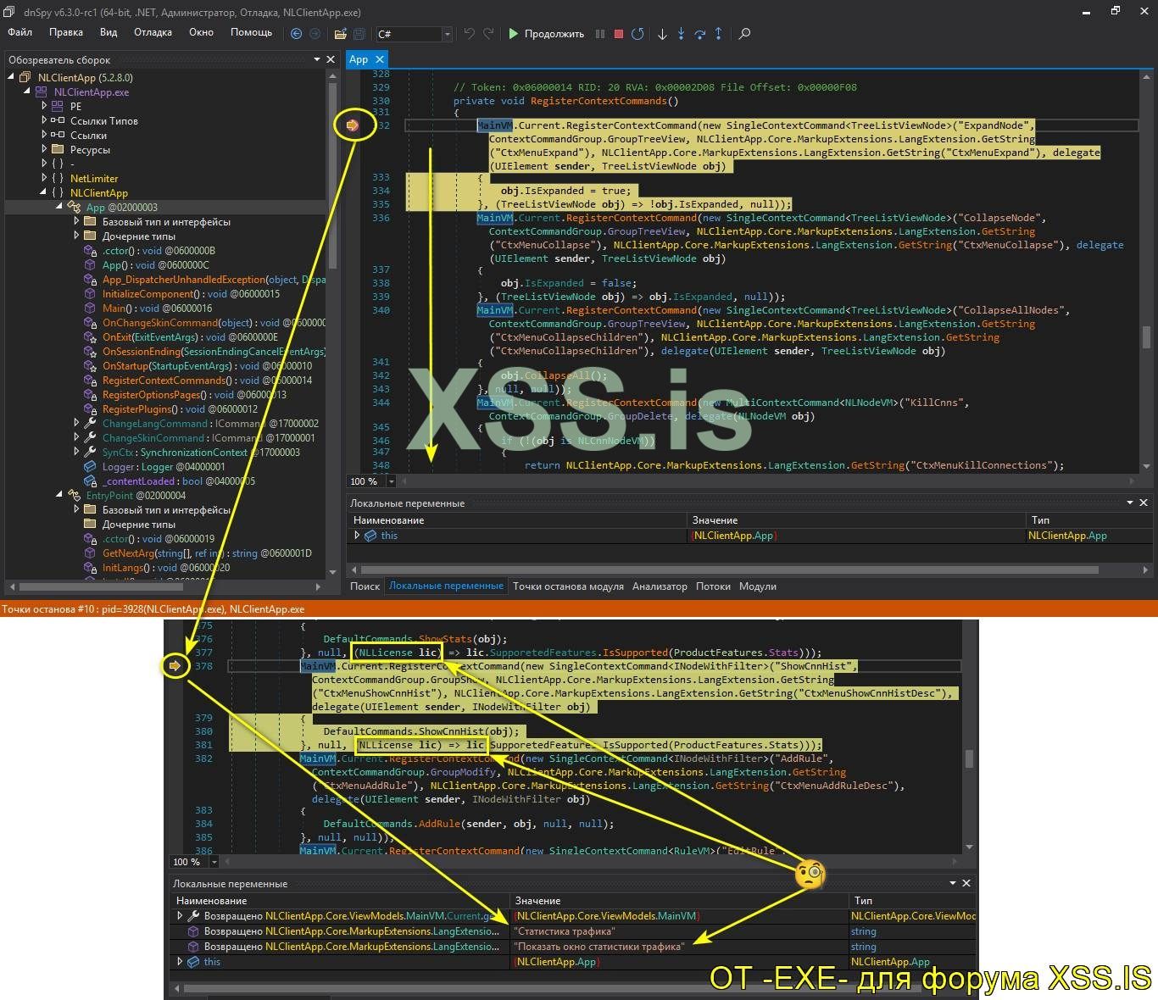The height and width of the screenshot is (1000, 1158).
Task: Click the EntryPoint @02000004 class icon
Action: [x=74, y=496]
